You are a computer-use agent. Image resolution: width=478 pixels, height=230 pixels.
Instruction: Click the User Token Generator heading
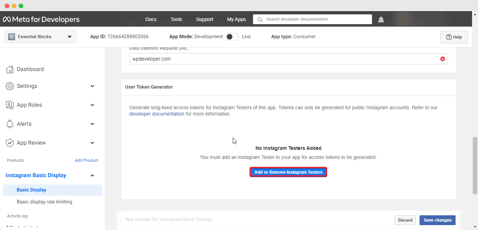coord(149,87)
